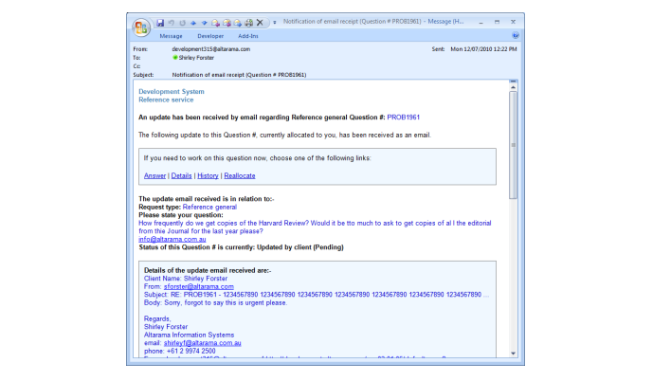The image size is (653, 381).
Task: Click the Sent date Mon 12/07/2010 12:22 PM
Action: click(x=483, y=49)
